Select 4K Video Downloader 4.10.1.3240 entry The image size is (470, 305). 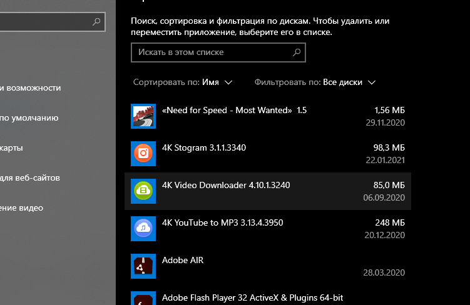[268, 191]
